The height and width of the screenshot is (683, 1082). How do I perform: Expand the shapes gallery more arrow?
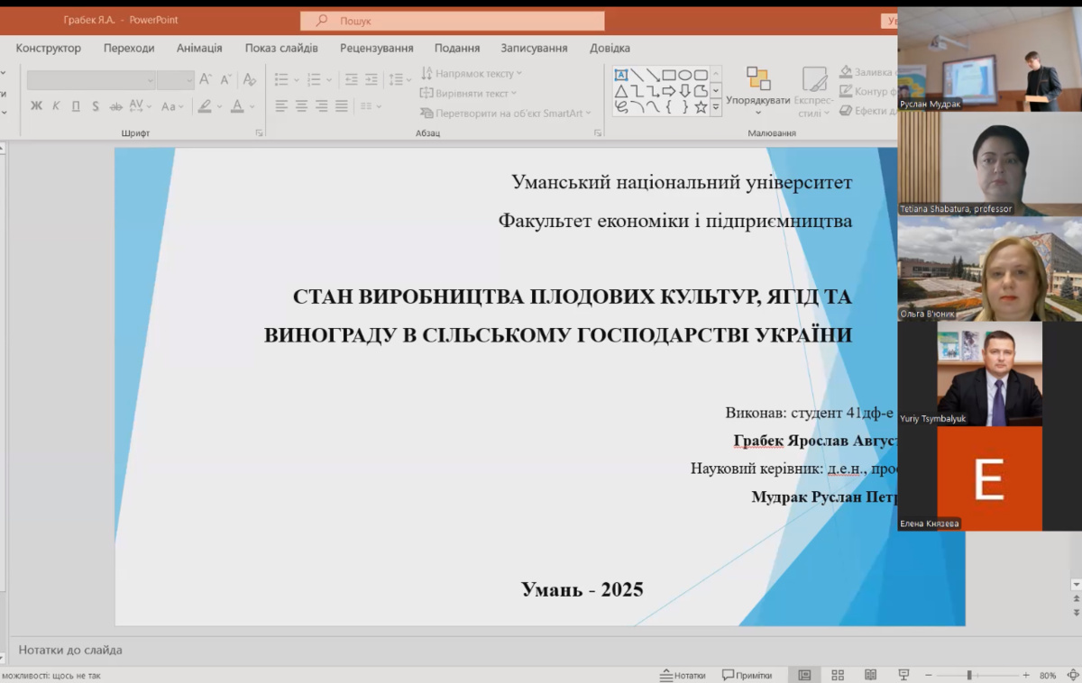coord(716,107)
